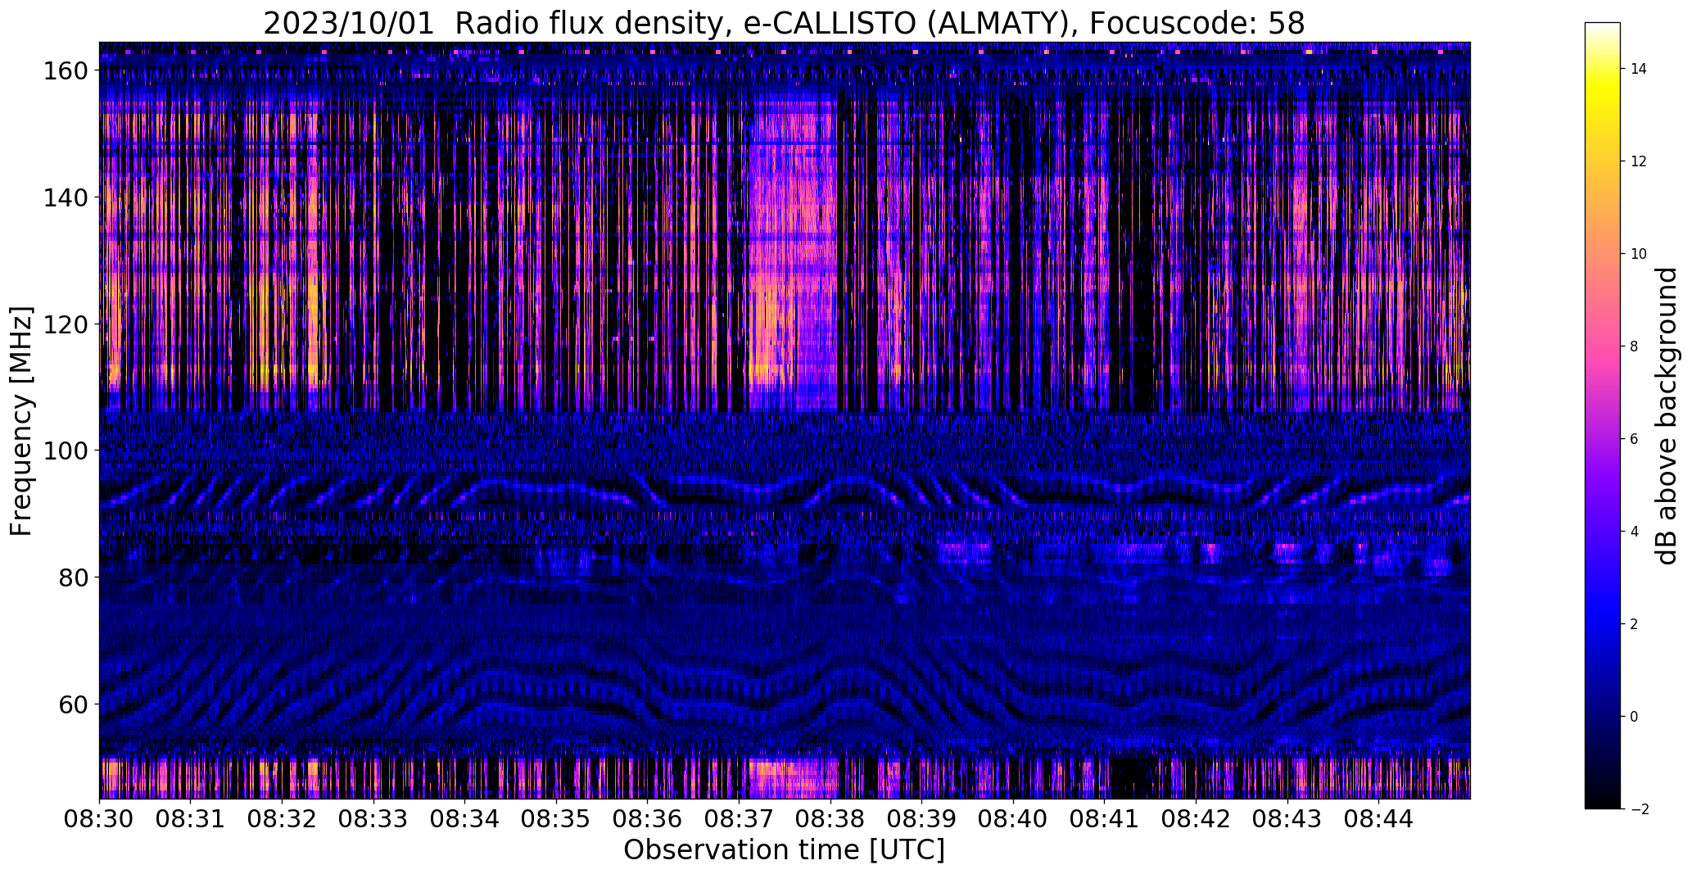Click the 08:39 time tick label

pos(921,819)
